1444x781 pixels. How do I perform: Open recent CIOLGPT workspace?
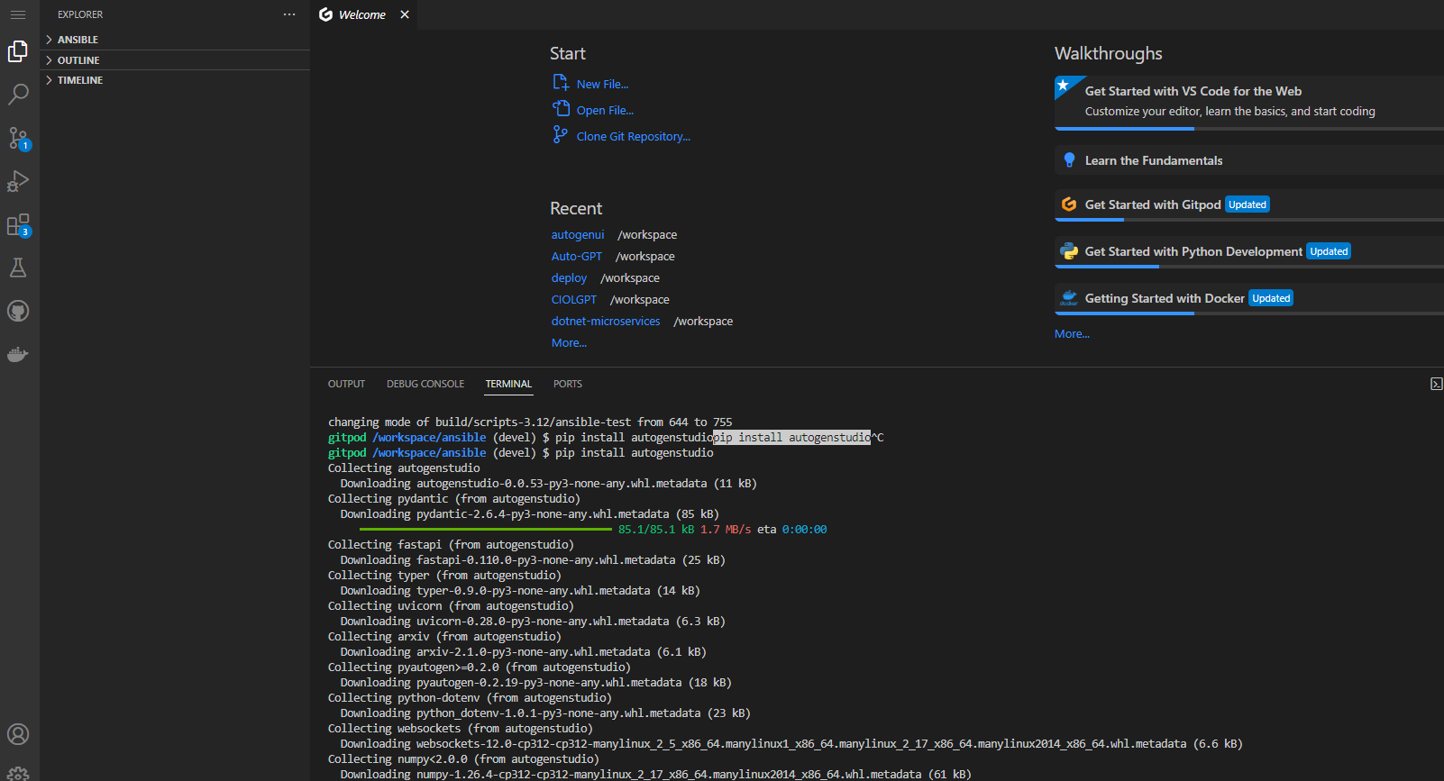[x=574, y=299]
